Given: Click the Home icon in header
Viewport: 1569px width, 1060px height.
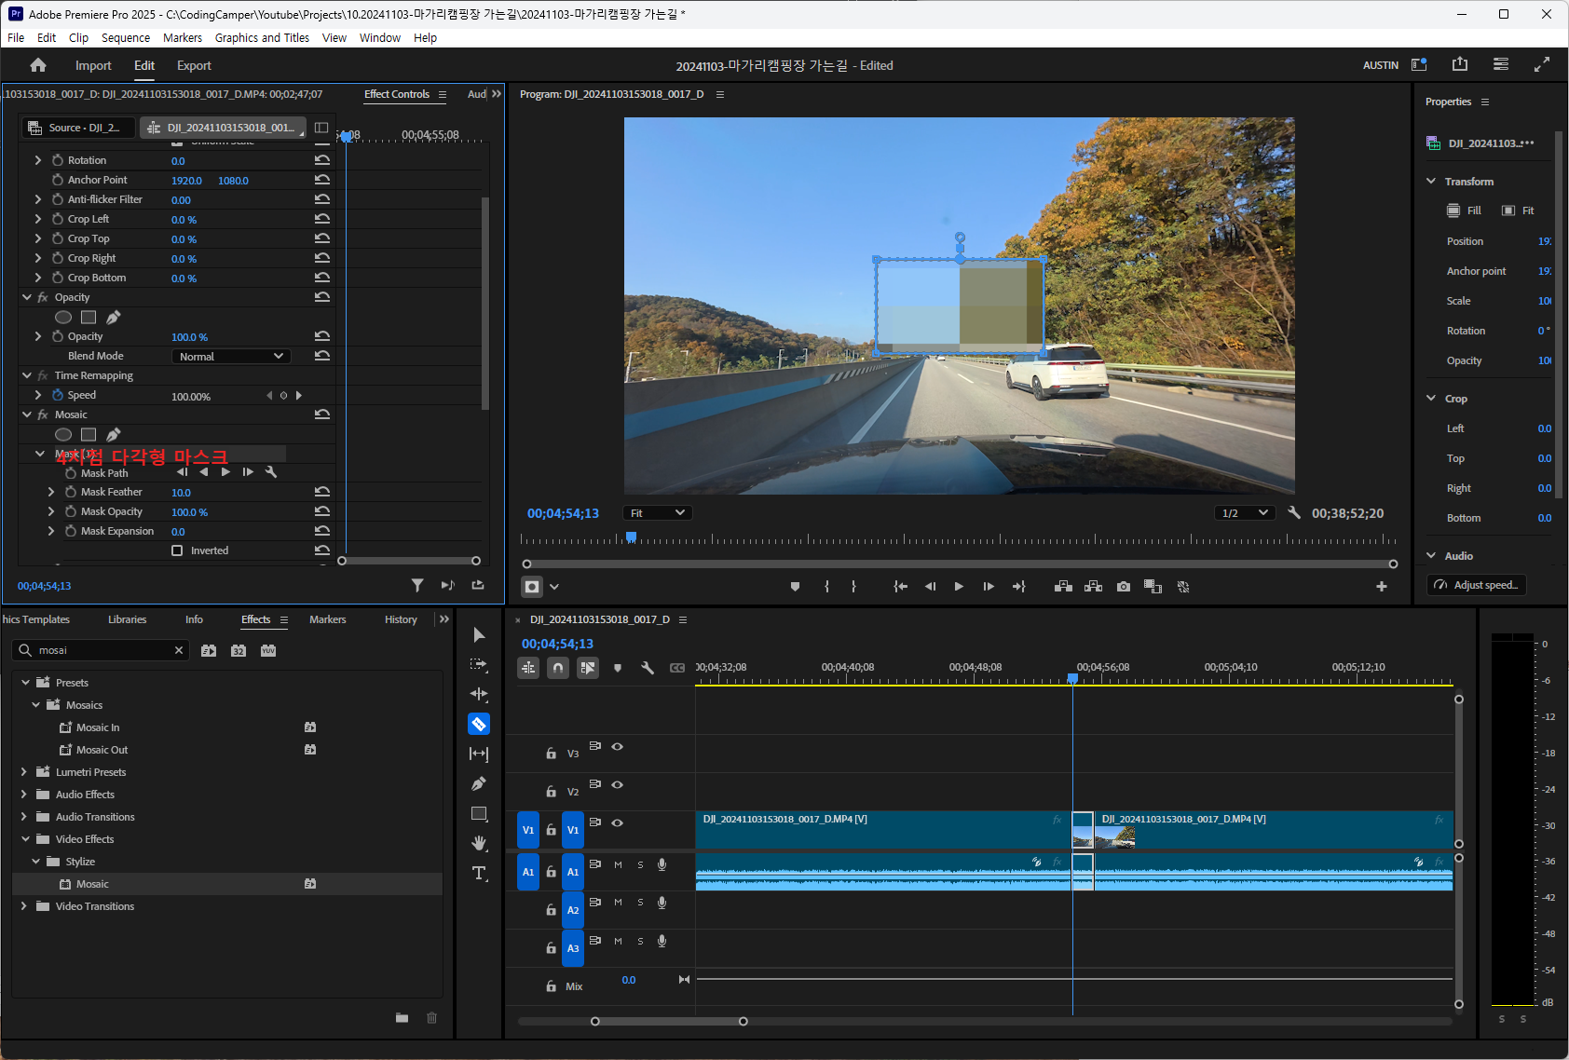Looking at the screenshot, I should pos(38,65).
